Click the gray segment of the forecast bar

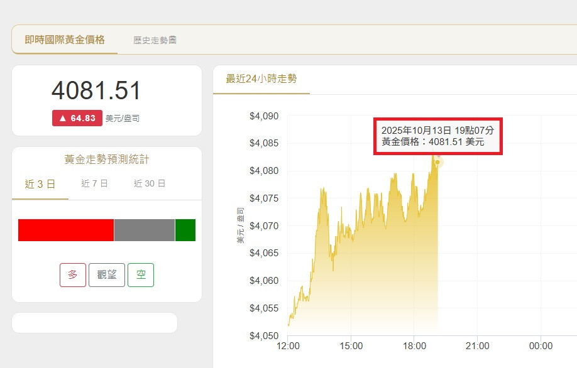pyautogui.click(x=144, y=230)
